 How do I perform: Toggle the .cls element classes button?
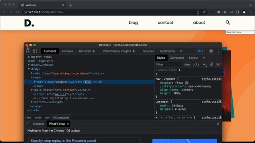pyautogui.click(x=196, y=64)
